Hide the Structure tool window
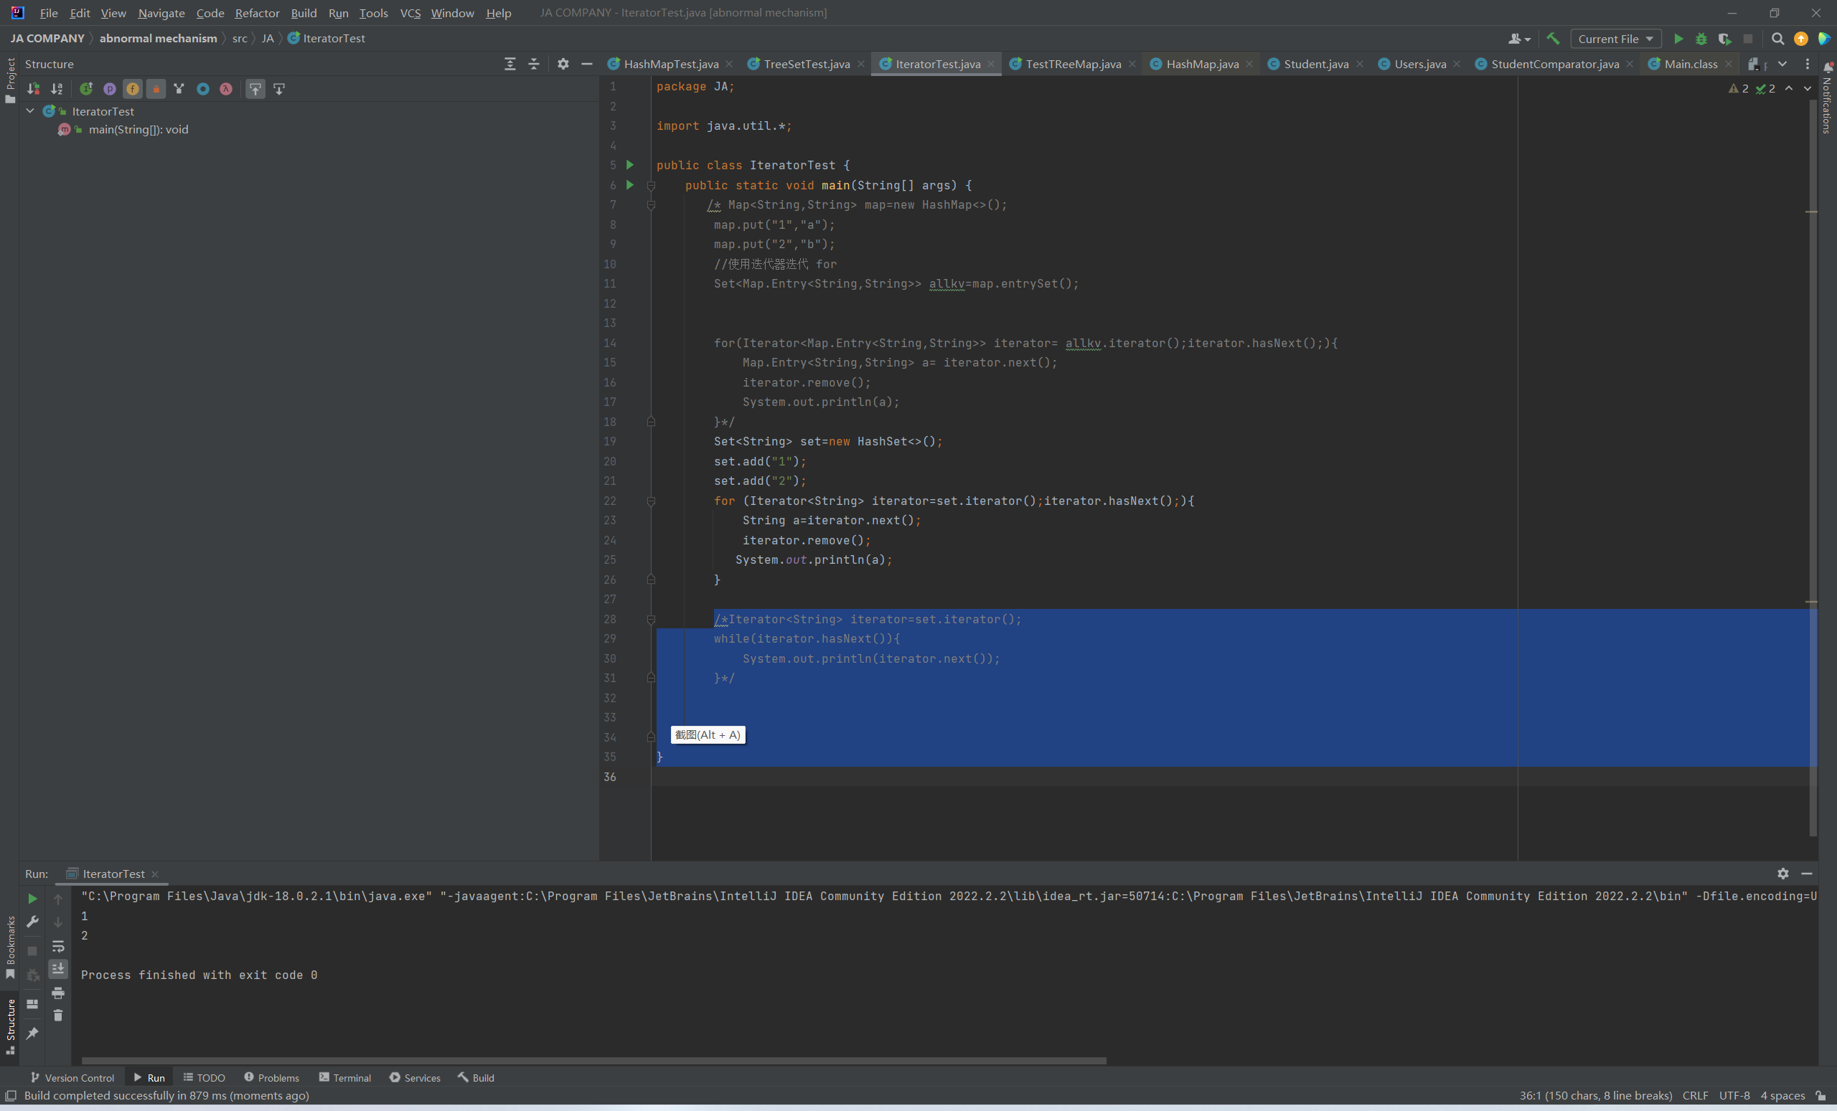Viewport: 1837px width, 1111px height. click(587, 64)
